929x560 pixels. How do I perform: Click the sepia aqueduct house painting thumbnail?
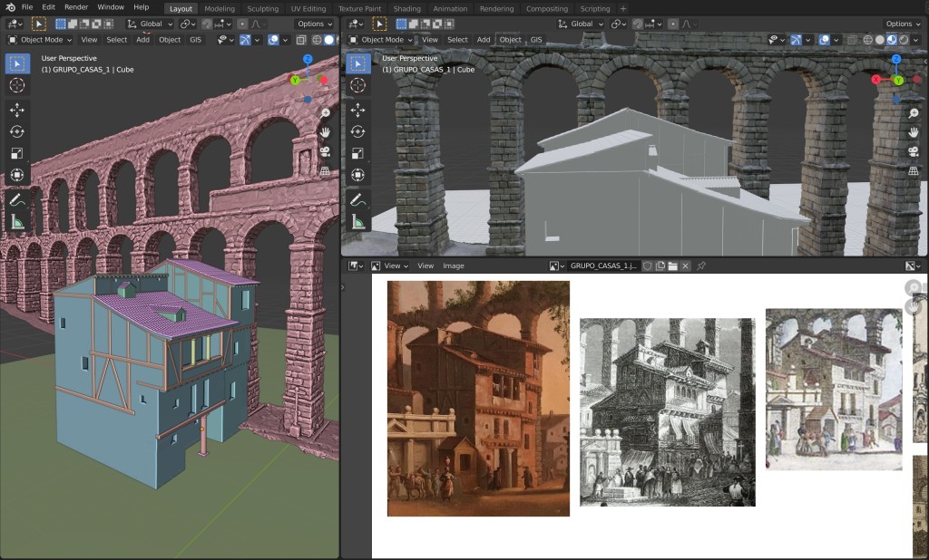coord(478,398)
